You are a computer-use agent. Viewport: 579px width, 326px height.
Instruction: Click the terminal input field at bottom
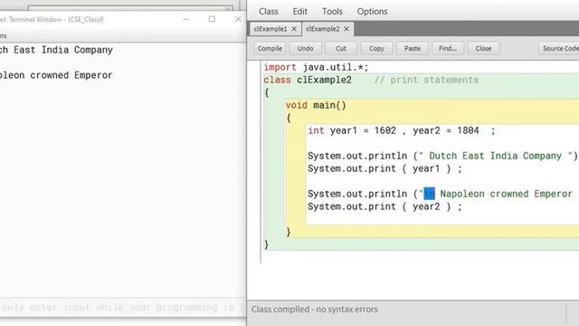[x=123, y=308]
